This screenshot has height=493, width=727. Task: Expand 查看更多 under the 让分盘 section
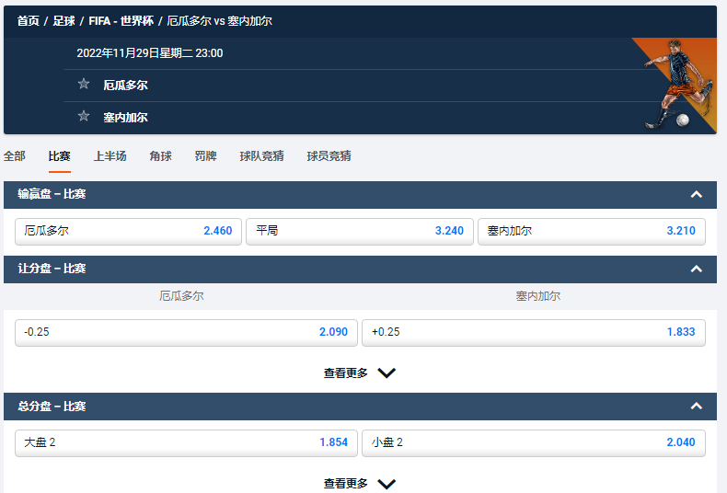point(359,373)
